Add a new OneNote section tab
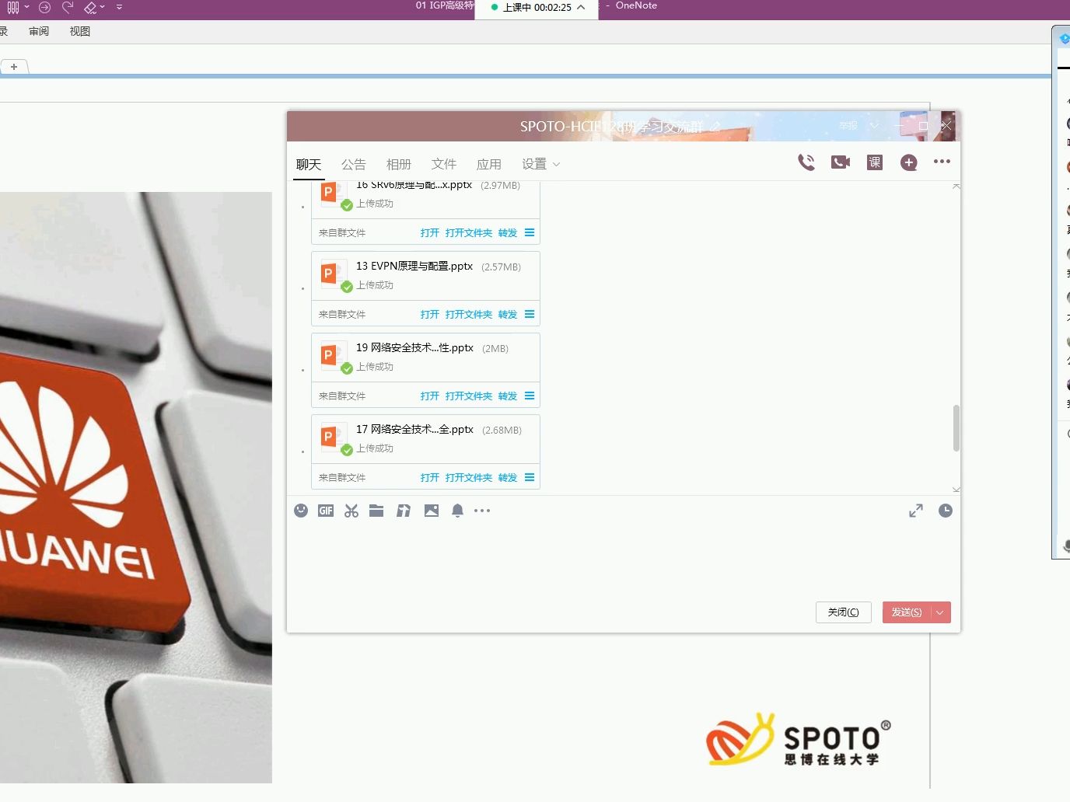This screenshot has width=1070, height=802. pyautogui.click(x=14, y=67)
